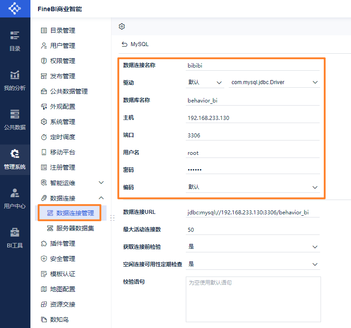Screen dimensions: 351x328
Task: Click the 目录管理 list icon
Action: tap(44, 30)
